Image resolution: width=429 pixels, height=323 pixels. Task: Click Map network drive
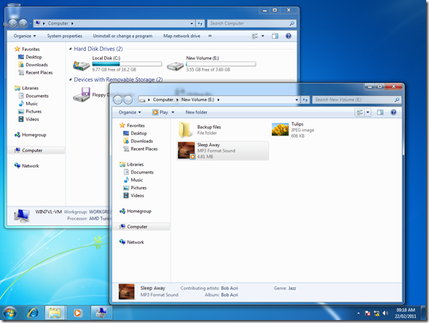pos(181,36)
